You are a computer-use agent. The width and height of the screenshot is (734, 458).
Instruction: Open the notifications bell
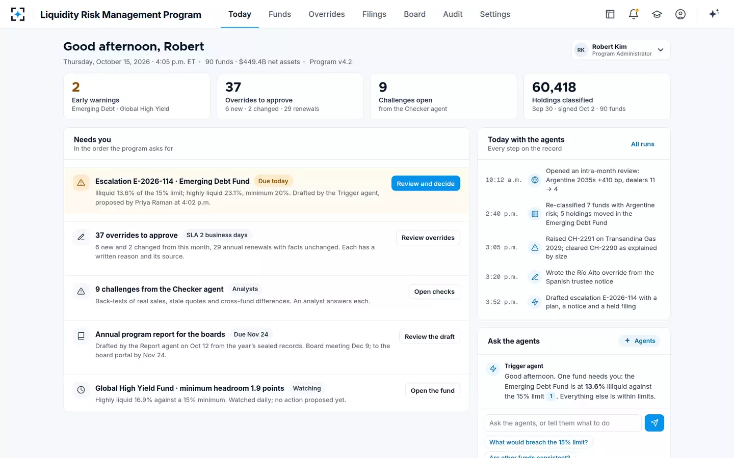pos(634,14)
